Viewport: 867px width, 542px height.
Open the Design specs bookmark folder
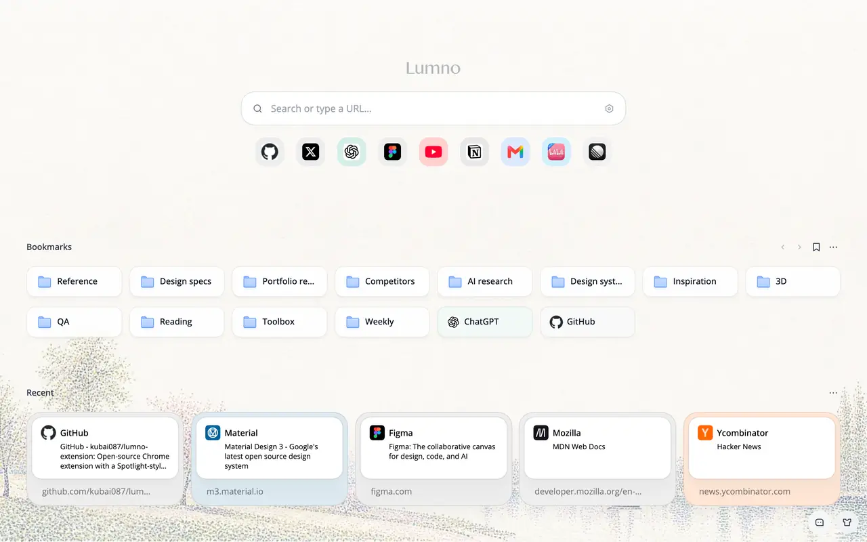point(177,281)
